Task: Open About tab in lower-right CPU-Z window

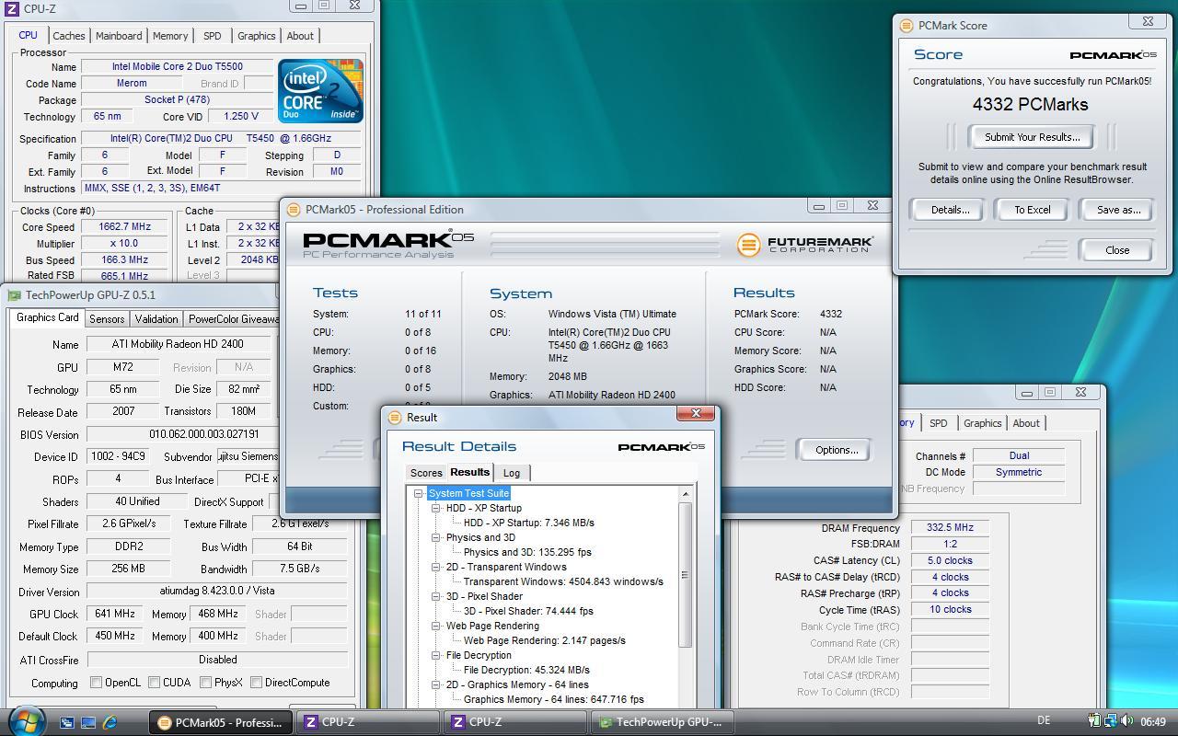Action: pyautogui.click(x=1026, y=423)
